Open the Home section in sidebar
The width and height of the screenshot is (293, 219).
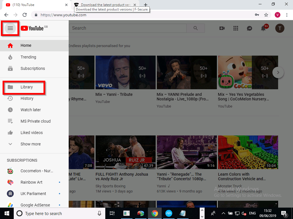pyautogui.click(x=34, y=45)
